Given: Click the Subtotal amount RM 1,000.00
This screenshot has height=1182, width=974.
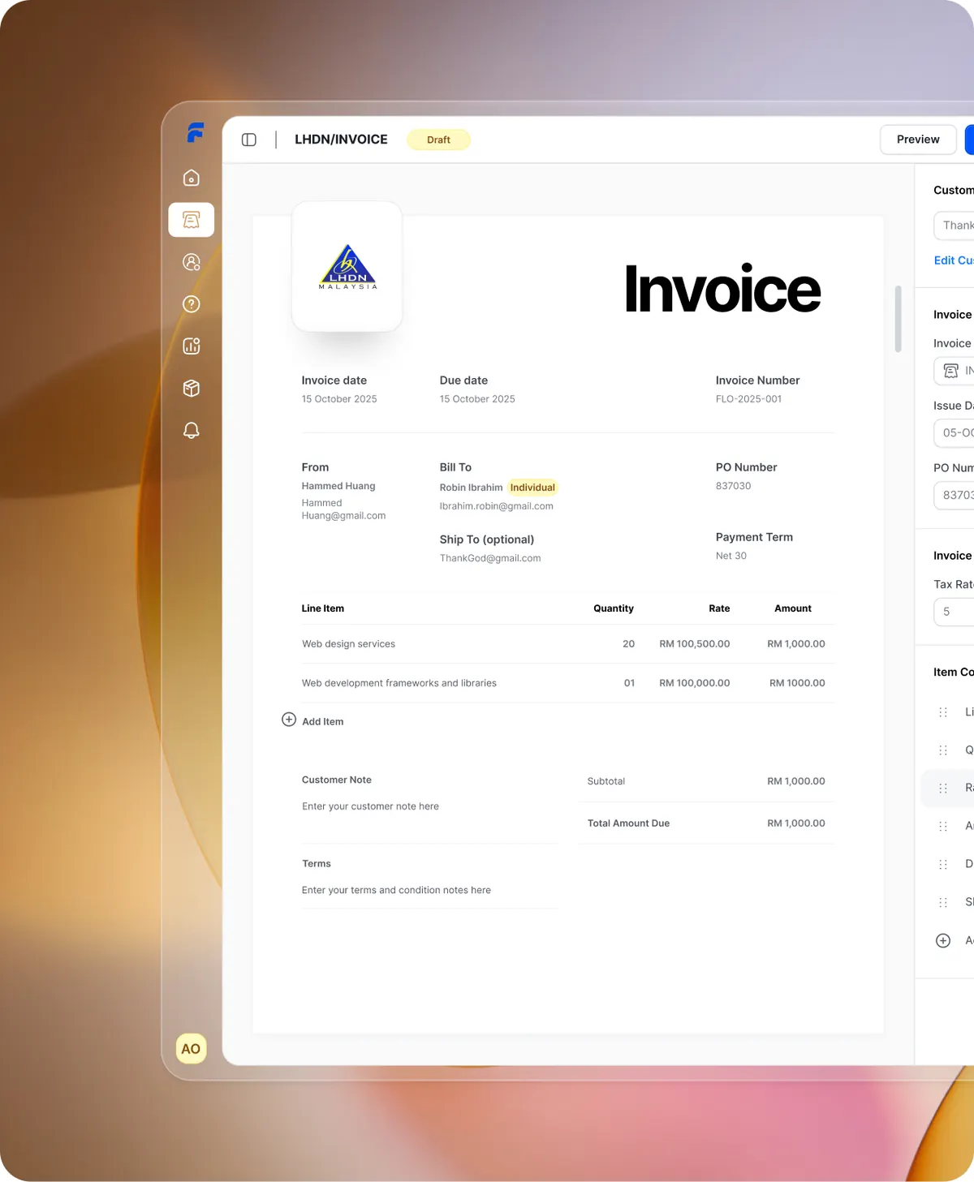Looking at the screenshot, I should (x=796, y=781).
